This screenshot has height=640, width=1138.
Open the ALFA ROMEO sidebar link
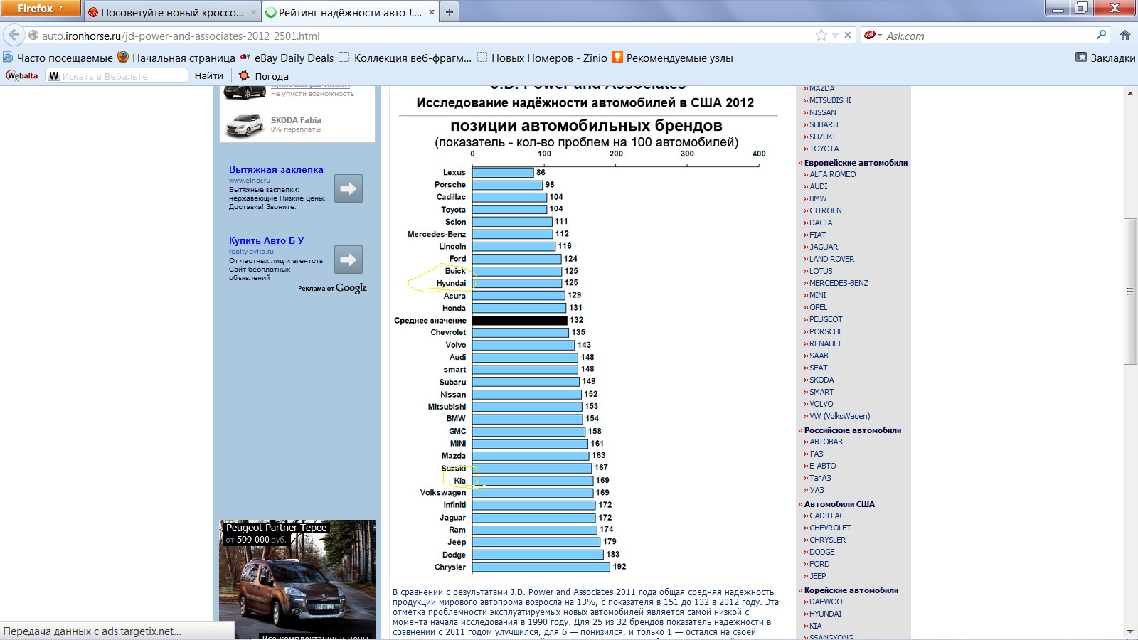pyautogui.click(x=832, y=174)
